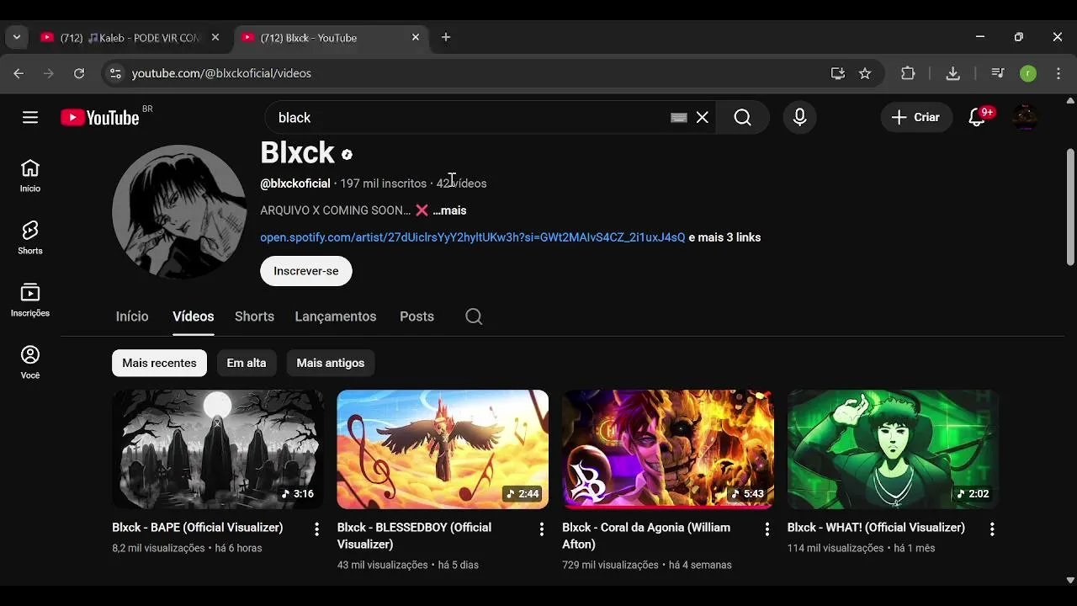Open the Lançamentos tab
This screenshot has height=606, width=1077.
coord(336,316)
